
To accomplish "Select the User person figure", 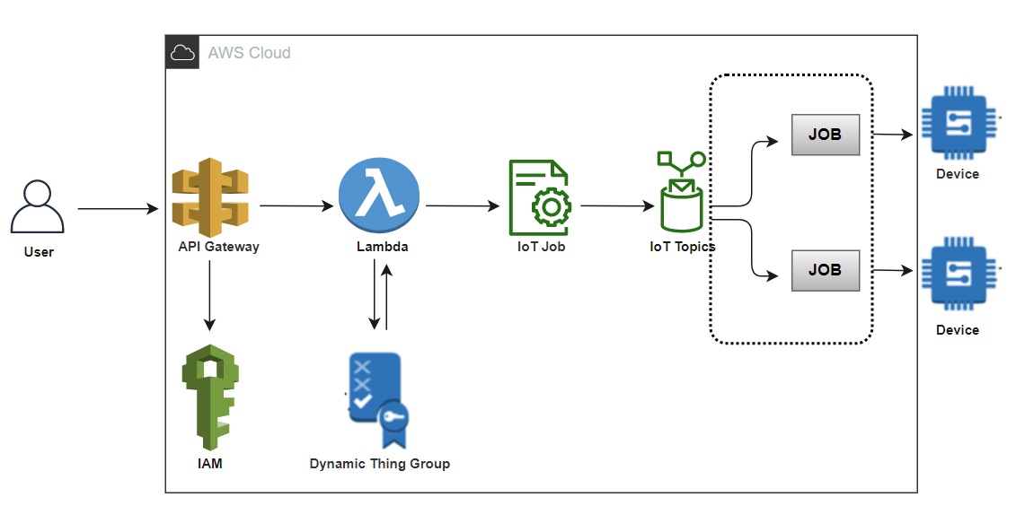I will (38, 206).
